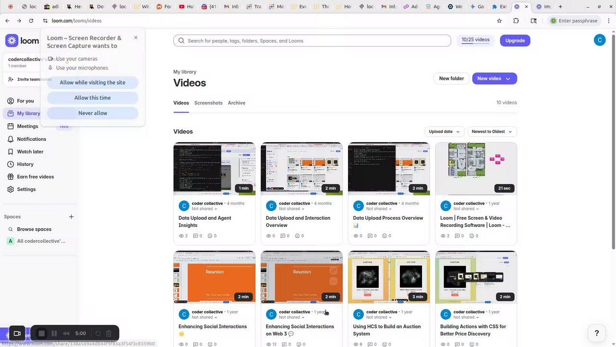
Task: Expand Not shared on Building Actions with CSS
Action: tap(466, 317)
